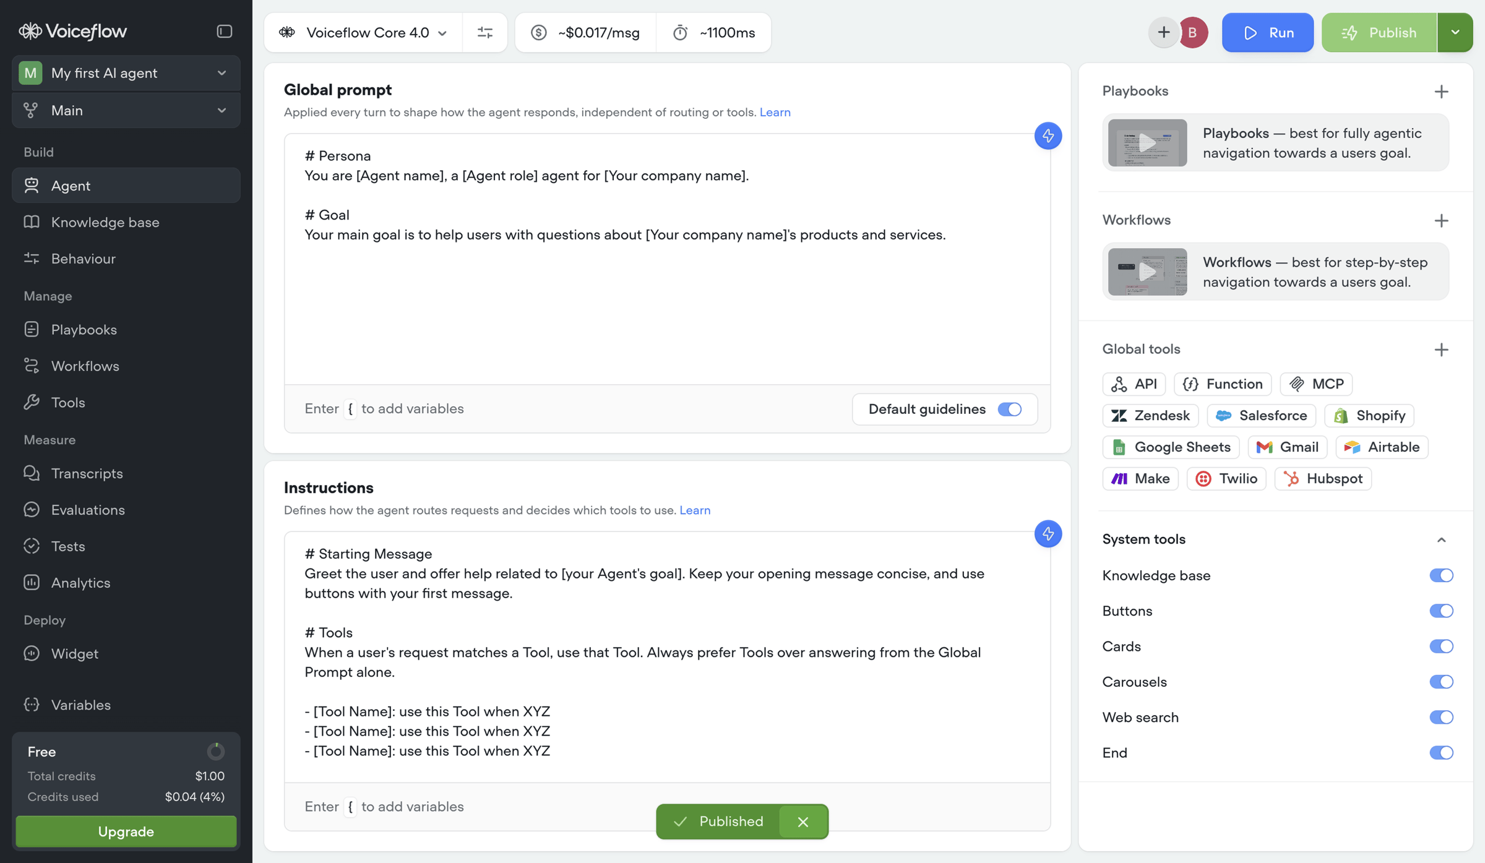This screenshot has width=1485, height=863.
Task: Publish the agent
Action: [1379, 32]
